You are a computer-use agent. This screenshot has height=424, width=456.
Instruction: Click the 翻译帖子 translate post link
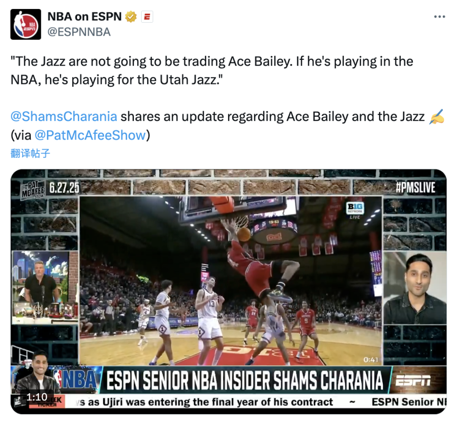[30, 153]
